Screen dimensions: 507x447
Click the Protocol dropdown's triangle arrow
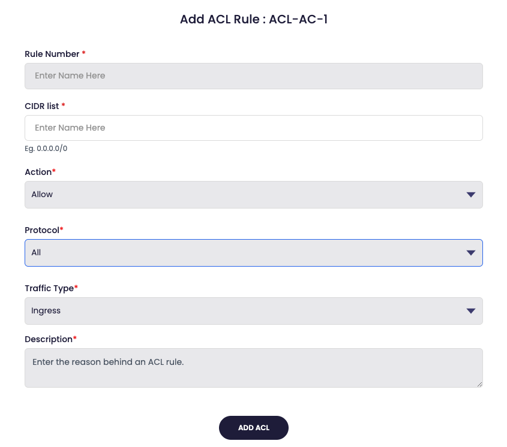[471, 253]
